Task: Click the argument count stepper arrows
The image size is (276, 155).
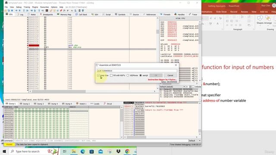Action: [190, 87]
